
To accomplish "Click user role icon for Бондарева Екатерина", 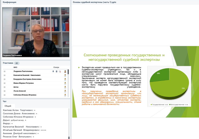I will point(65,79).
